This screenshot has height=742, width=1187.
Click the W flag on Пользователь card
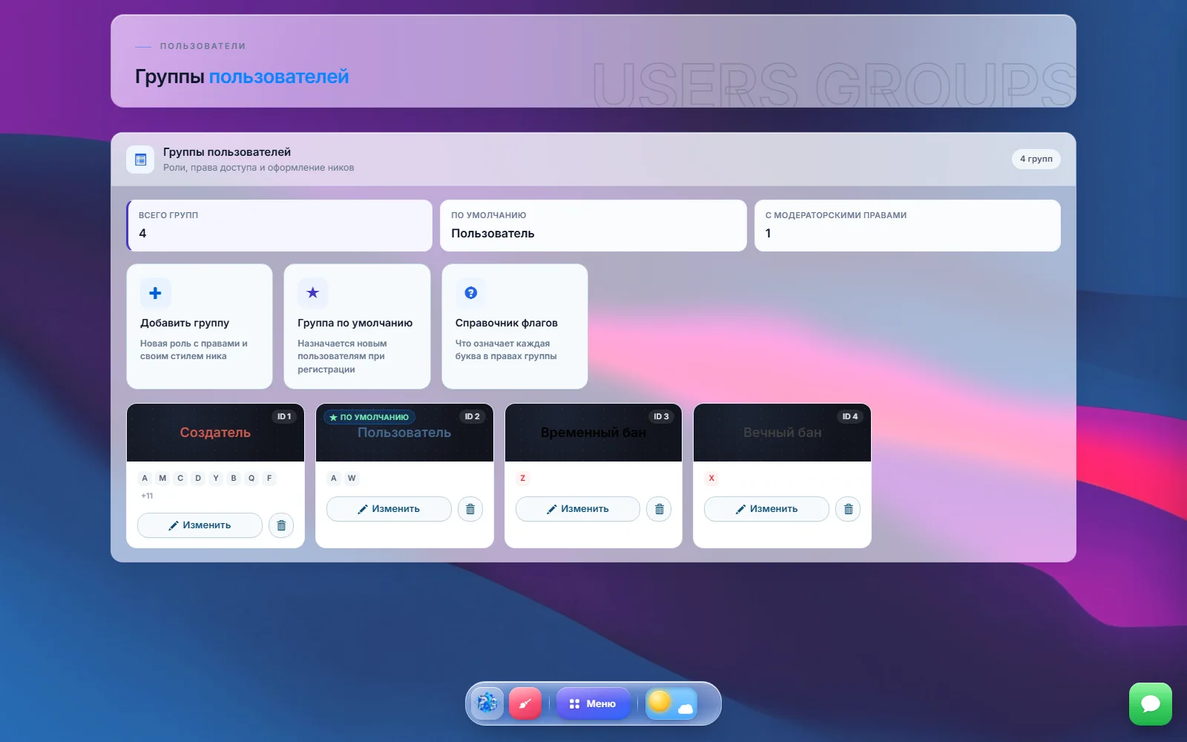point(352,478)
